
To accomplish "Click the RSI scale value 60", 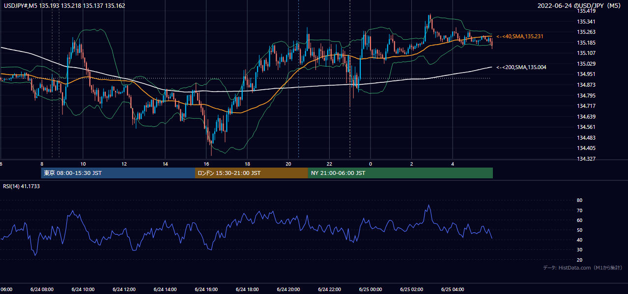I will (x=580, y=220).
